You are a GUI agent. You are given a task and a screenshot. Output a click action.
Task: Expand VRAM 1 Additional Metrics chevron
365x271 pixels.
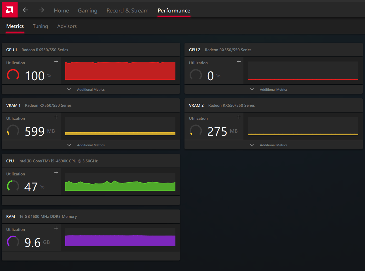(69, 145)
